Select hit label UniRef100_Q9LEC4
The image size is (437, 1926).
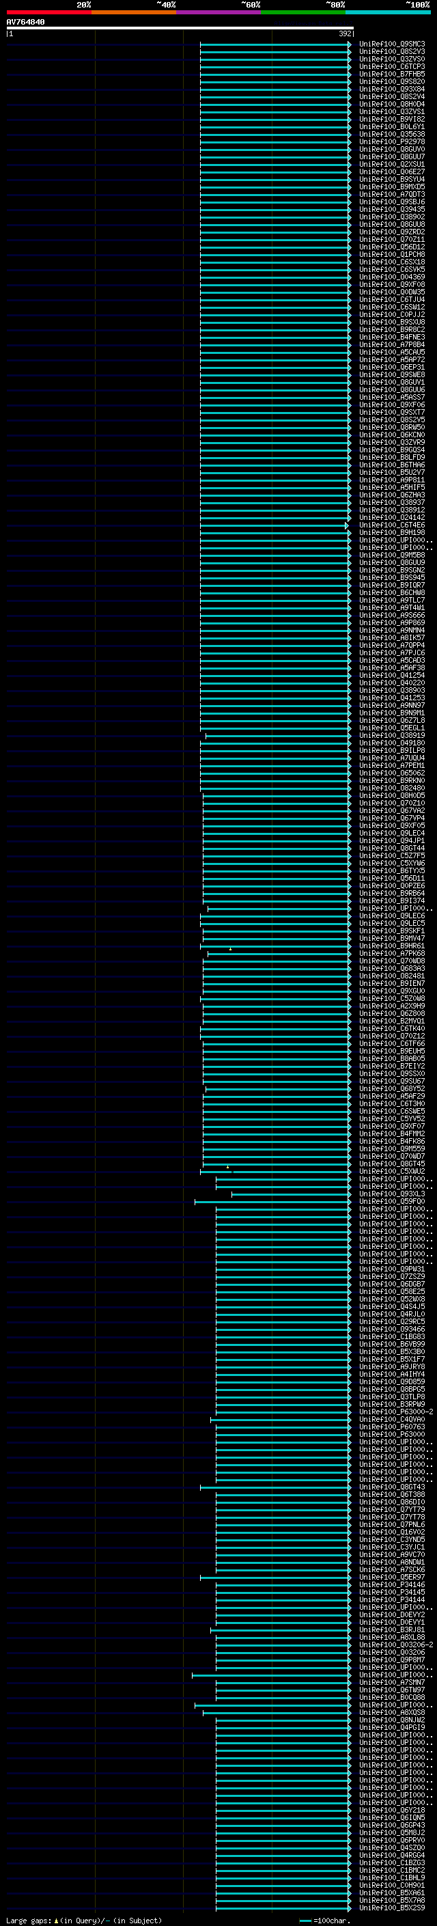click(391, 833)
